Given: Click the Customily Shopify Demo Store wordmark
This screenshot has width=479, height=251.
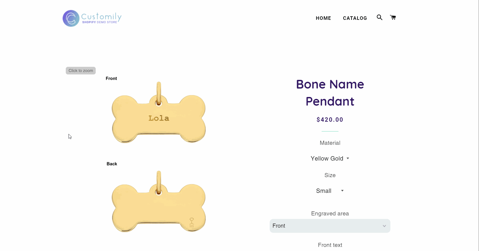Looking at the screenshot, I should click(101, 18).
